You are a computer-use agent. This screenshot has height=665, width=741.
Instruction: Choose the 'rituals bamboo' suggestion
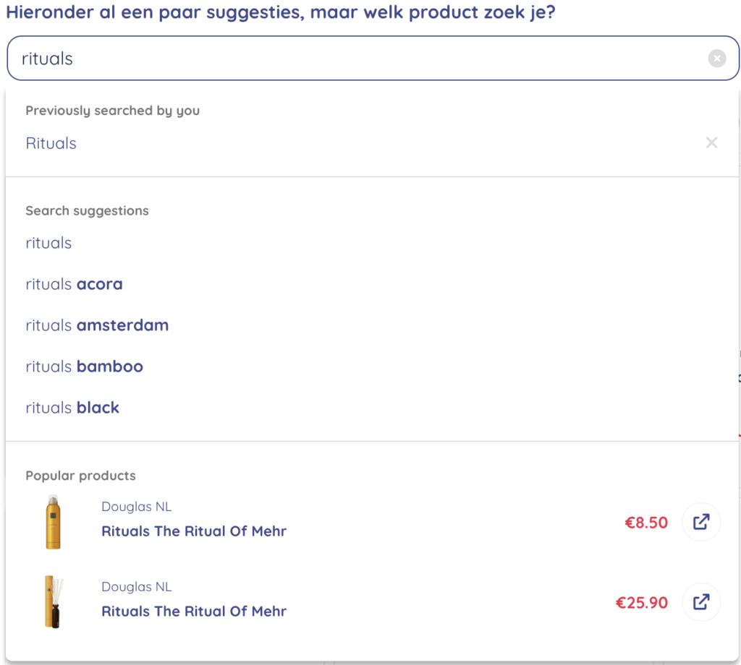84,366
